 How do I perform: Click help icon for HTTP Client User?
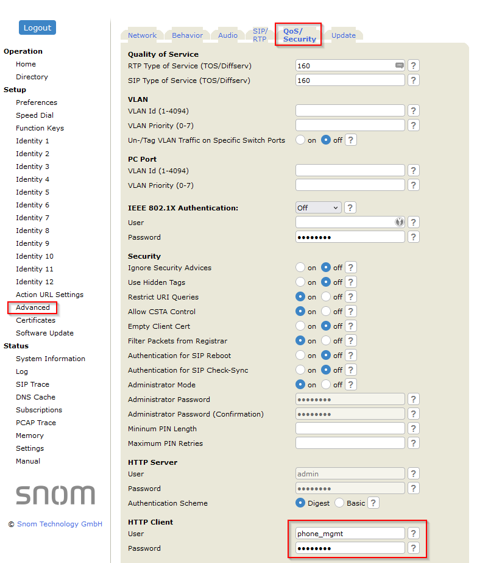click(414, 534)
